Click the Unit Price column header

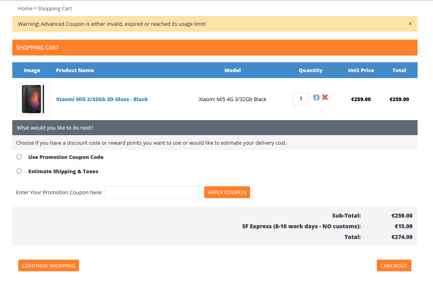[361, 70]
